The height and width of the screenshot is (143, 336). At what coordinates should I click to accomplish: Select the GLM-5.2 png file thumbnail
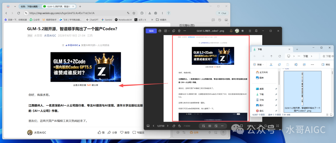302,92
